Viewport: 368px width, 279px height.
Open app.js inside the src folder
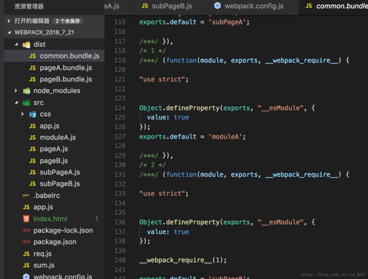[x=49, y=126]
